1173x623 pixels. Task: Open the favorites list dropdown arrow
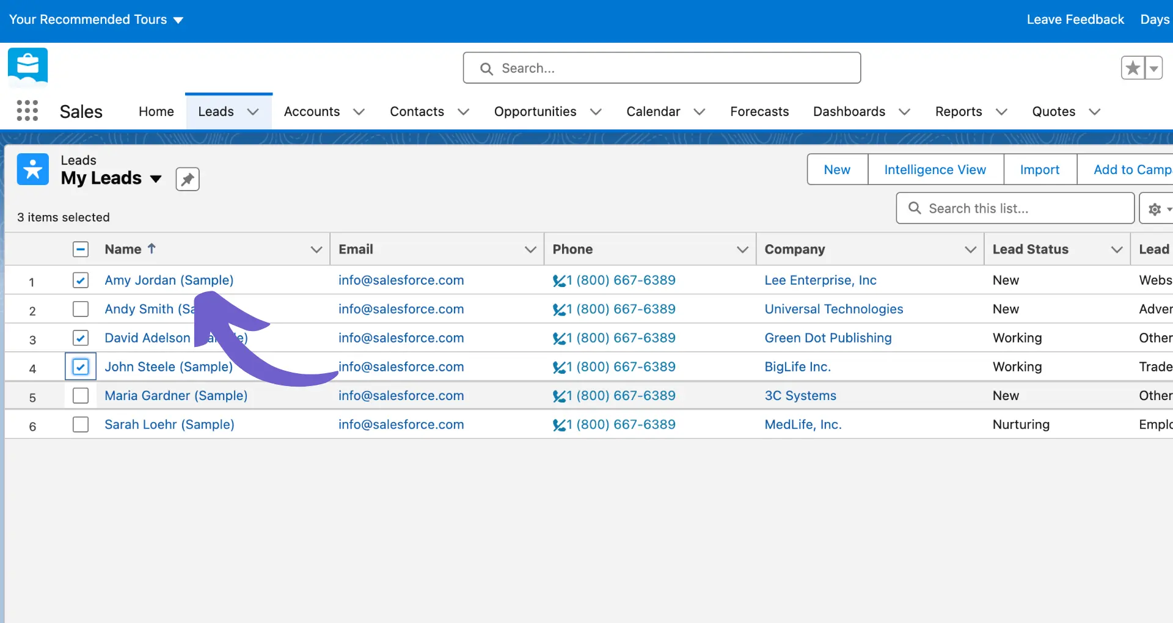[1154, 68]
